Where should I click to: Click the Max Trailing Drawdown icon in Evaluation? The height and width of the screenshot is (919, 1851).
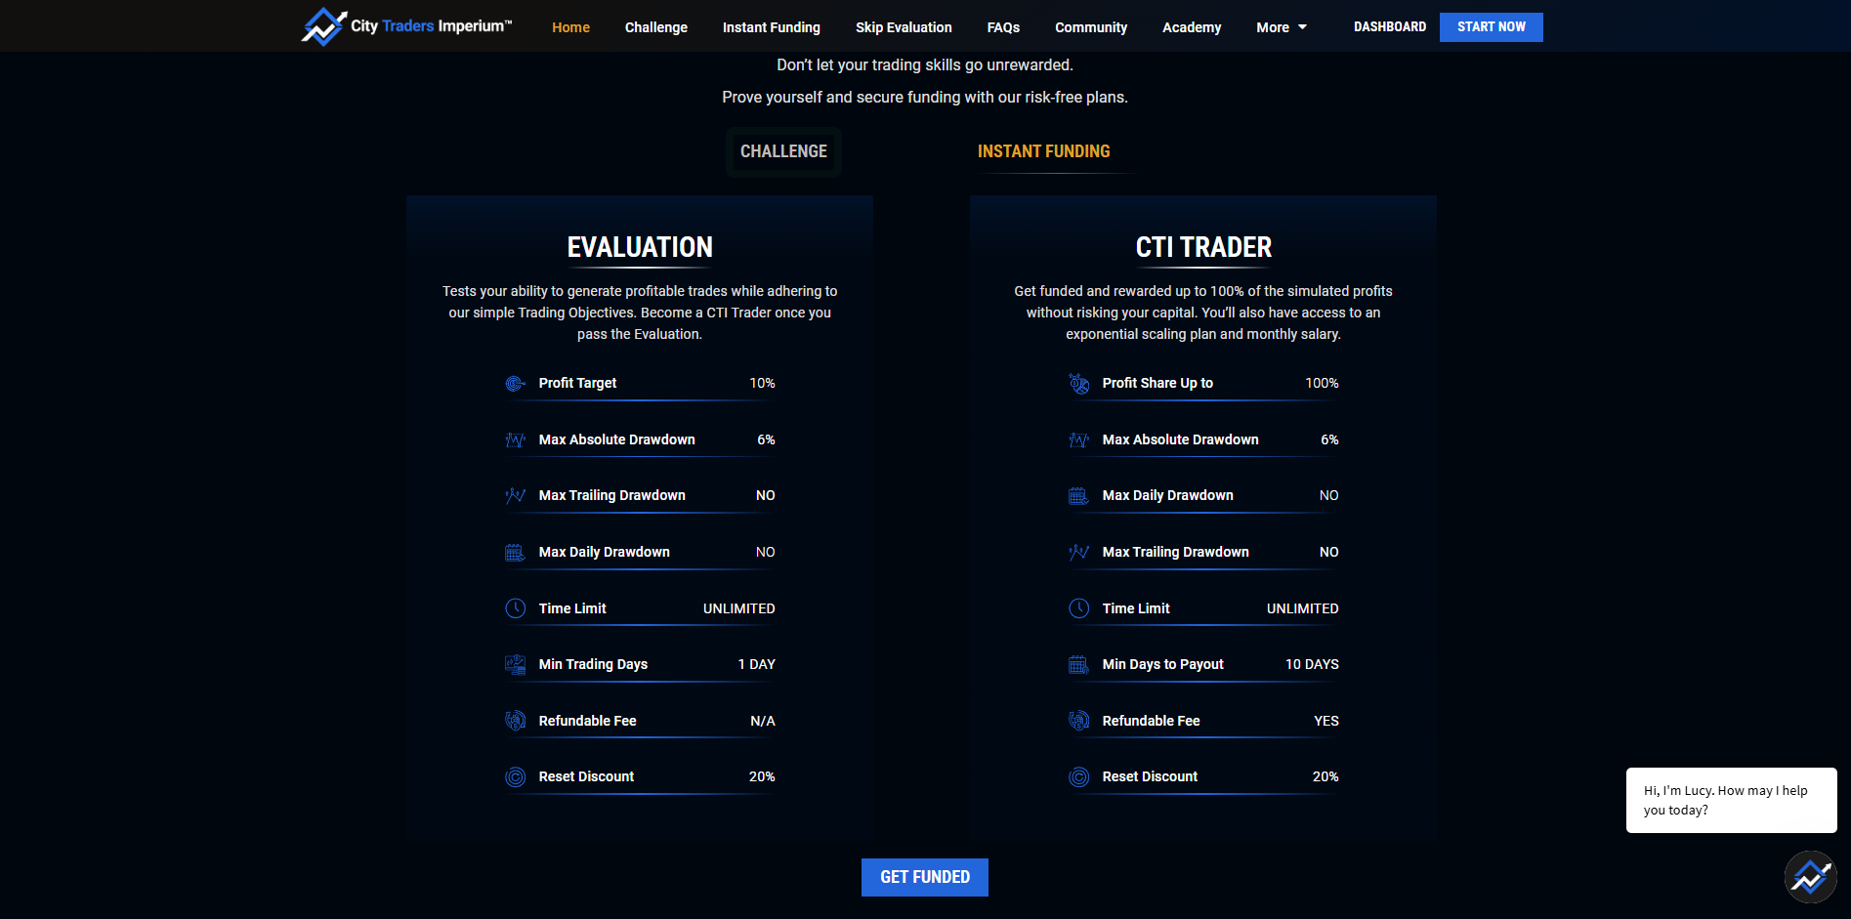(515, 496)
